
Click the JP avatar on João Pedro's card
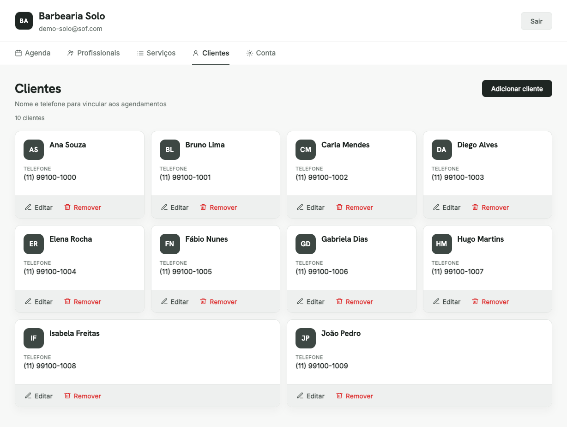pyautogui.click(x=306, y=338)
